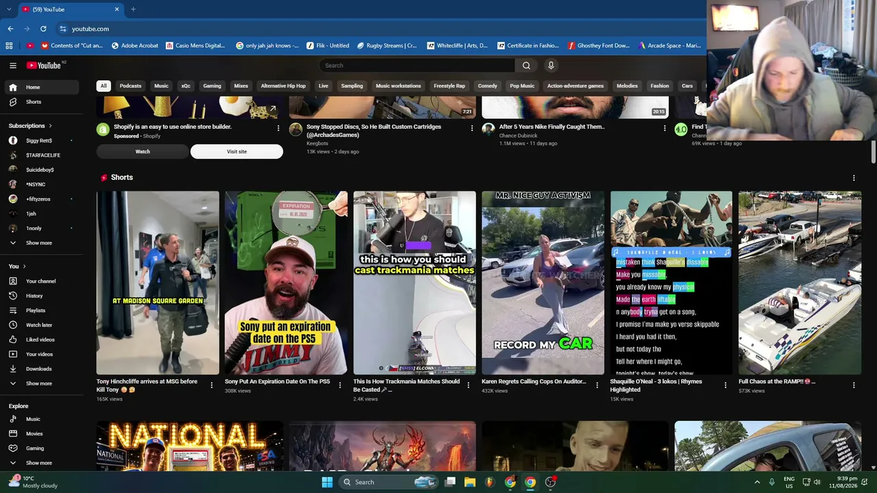The width and height of the screenshot is (877, 493).
Task: Open options menu for the Shopify ad
Action: (x=278, y=128)
